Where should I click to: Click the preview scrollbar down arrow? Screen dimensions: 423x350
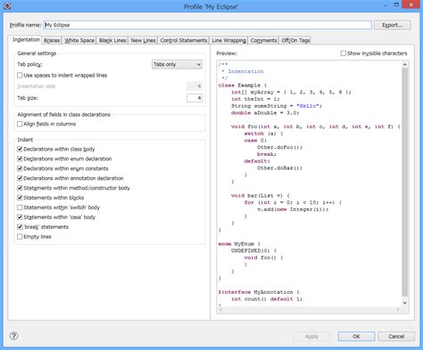pyautogui.click(x=404, y=303)
